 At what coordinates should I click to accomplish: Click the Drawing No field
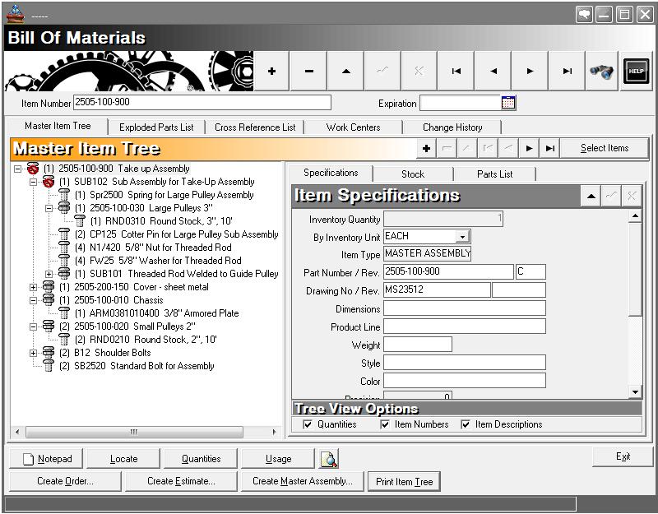[436, 290]
